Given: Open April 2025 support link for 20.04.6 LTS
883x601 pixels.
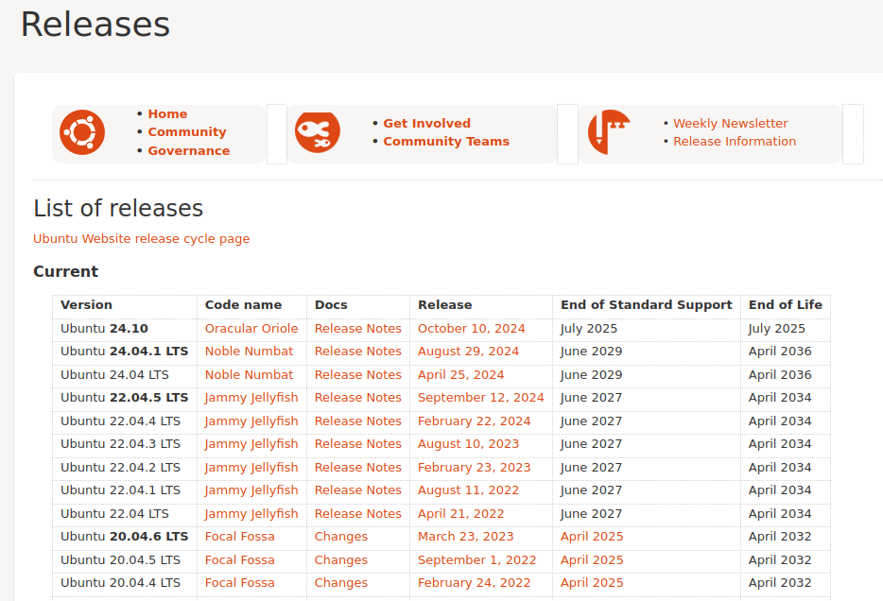Looking at the screenshot, I should coord(591,537).
